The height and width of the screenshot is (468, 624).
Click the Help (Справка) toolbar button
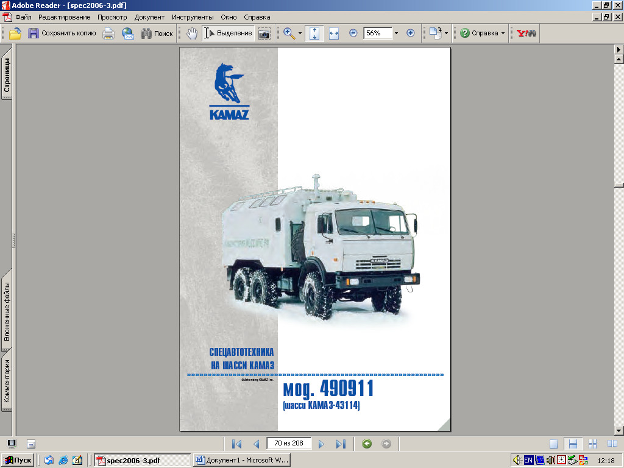pos(479,34)
